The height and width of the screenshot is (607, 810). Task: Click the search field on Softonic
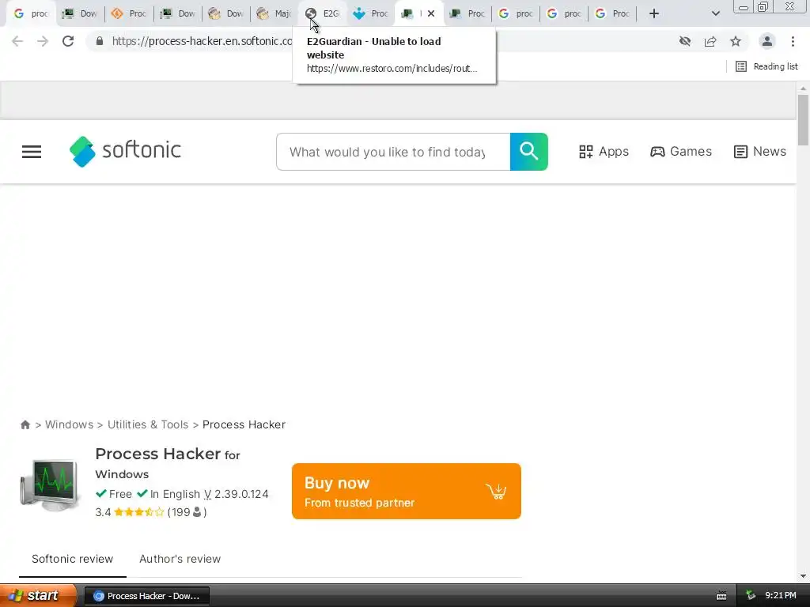393,152
